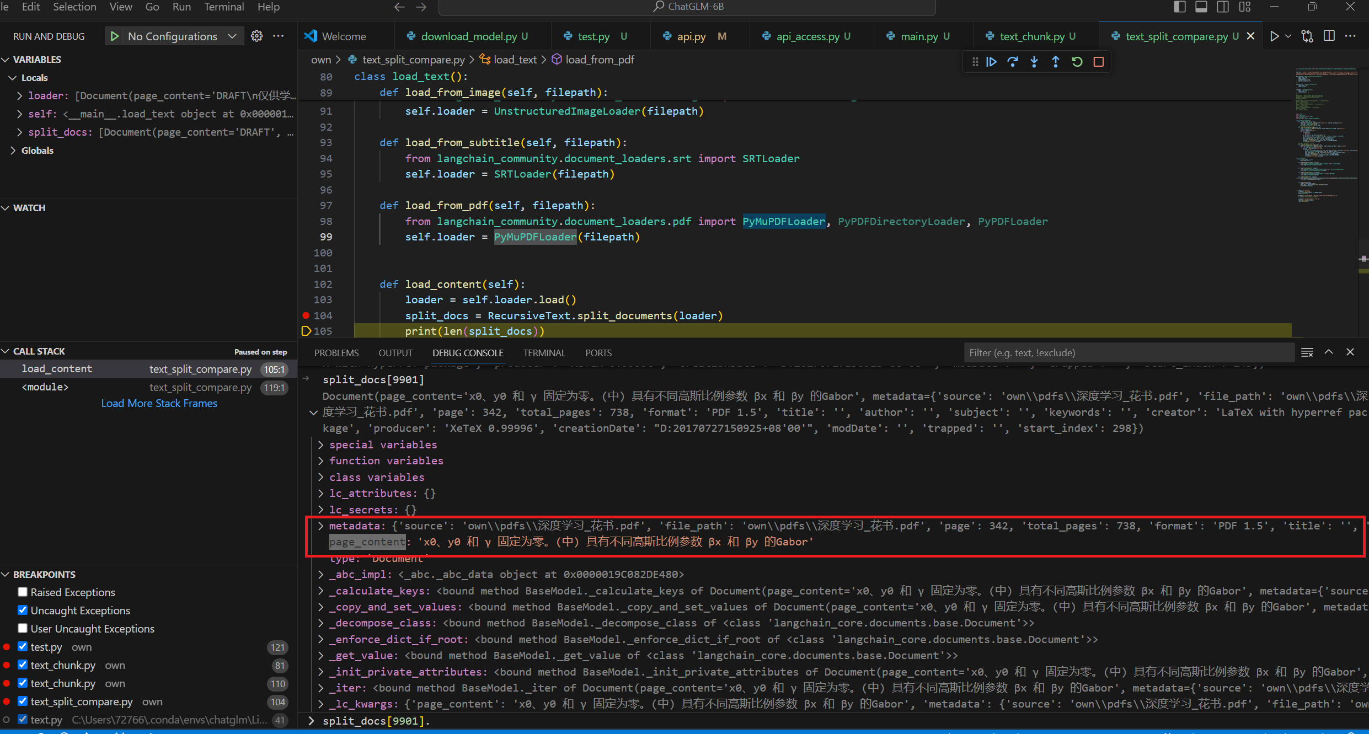The height and width of the screenshot is (734, 1369).
Task: Check the User Uncaught Exceptions box
Action: 23,628
